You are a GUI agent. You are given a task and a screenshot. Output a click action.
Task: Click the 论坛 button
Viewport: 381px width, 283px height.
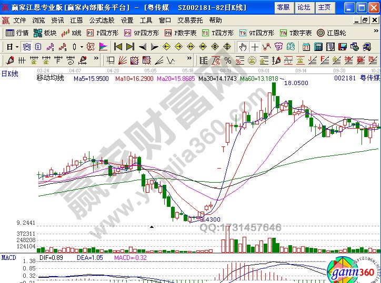point(304,7)
